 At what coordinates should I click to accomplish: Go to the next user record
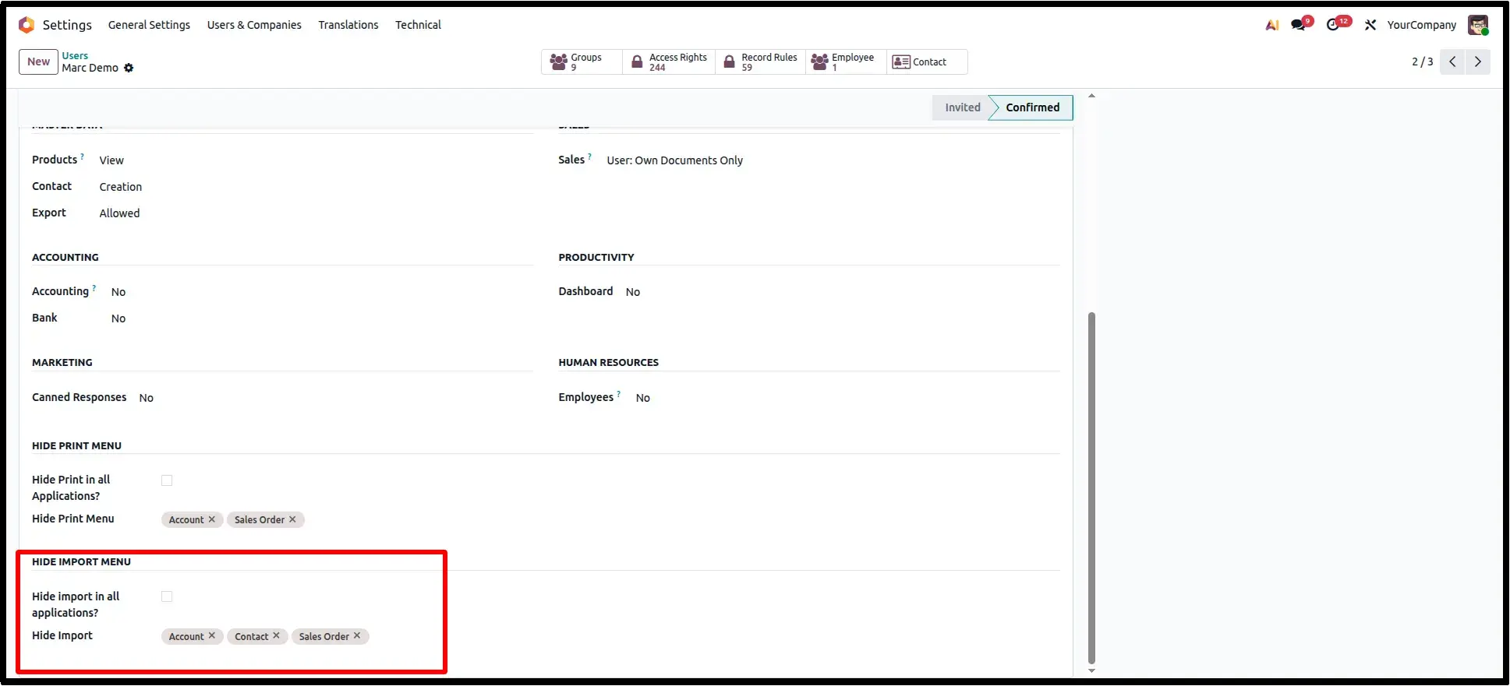point(1478,62)
